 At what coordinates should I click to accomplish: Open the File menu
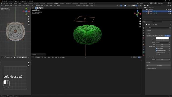click(x=4, y=3)
